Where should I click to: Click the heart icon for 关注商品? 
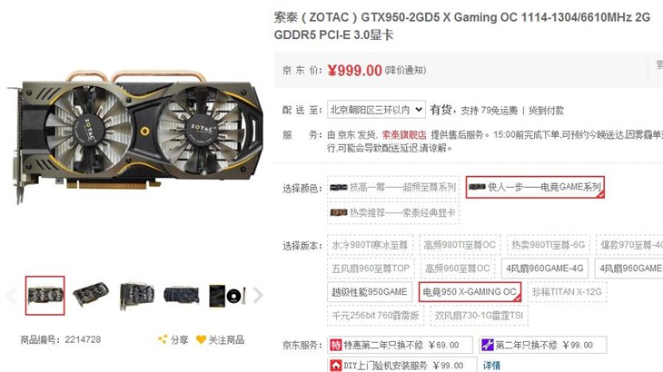[x=201, y=339]
